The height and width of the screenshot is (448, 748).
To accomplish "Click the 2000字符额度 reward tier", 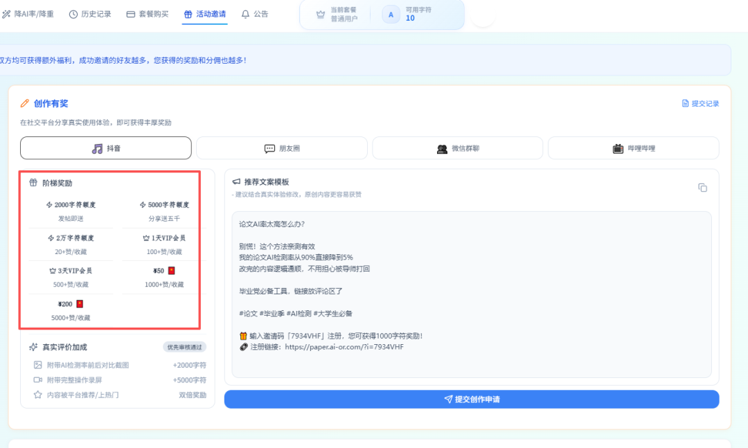I will [71, 211].
